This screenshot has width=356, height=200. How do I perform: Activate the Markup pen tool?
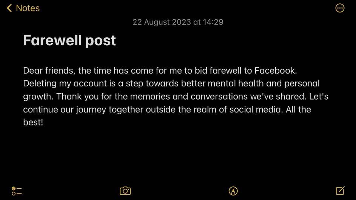233,191
